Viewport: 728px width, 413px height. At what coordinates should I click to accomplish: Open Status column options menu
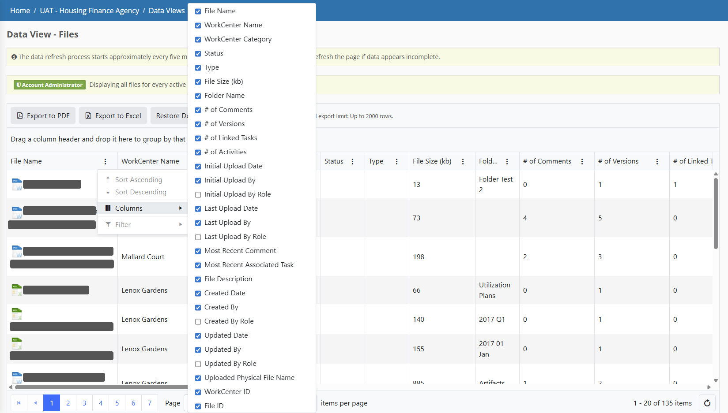(352, 161)
